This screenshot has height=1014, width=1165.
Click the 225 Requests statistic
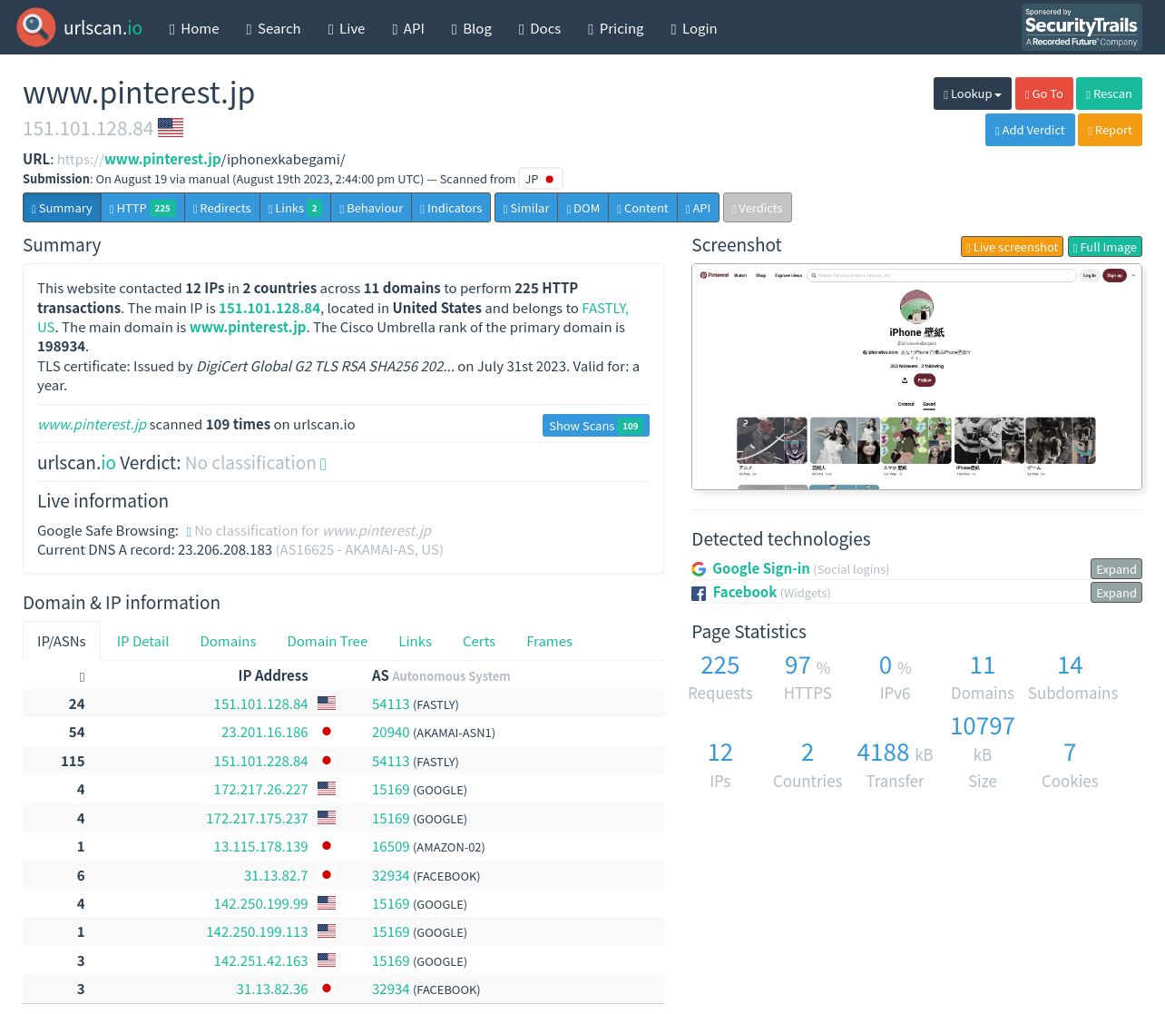click(720, 678)
